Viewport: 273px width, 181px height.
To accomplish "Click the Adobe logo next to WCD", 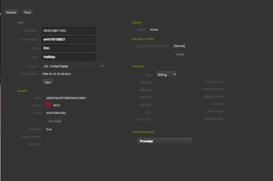I will [49, 105].
